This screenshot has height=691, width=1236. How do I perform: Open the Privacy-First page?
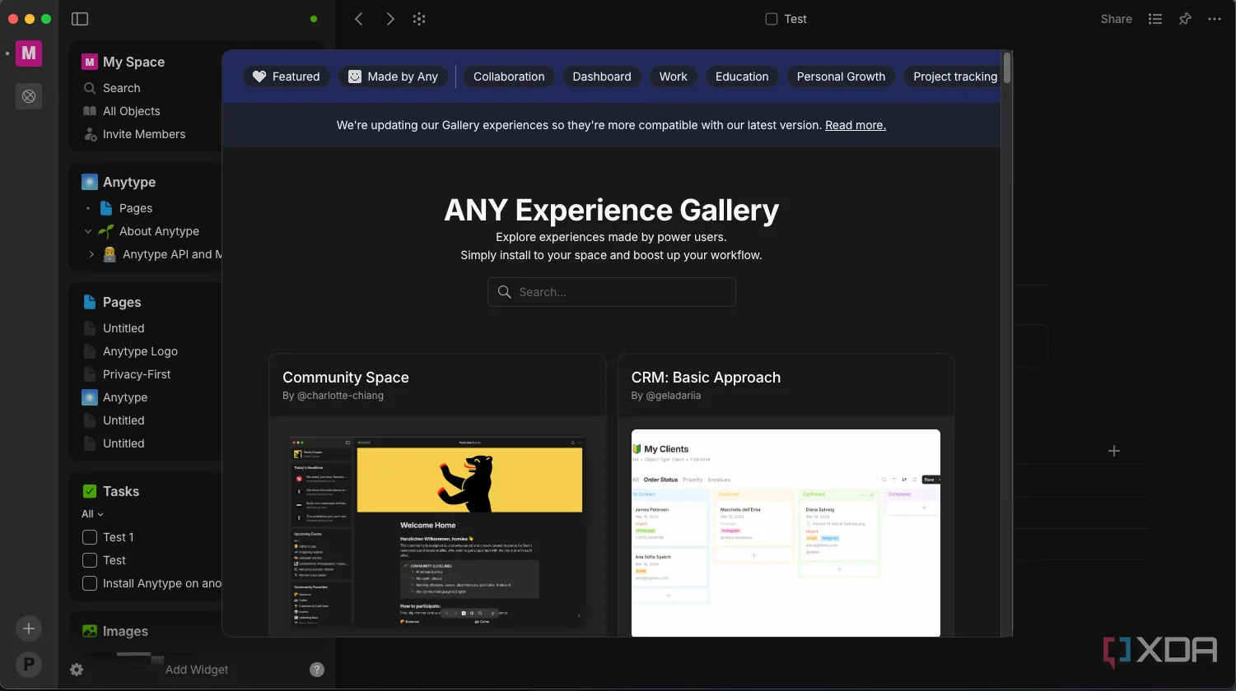(x=137, y=374)
